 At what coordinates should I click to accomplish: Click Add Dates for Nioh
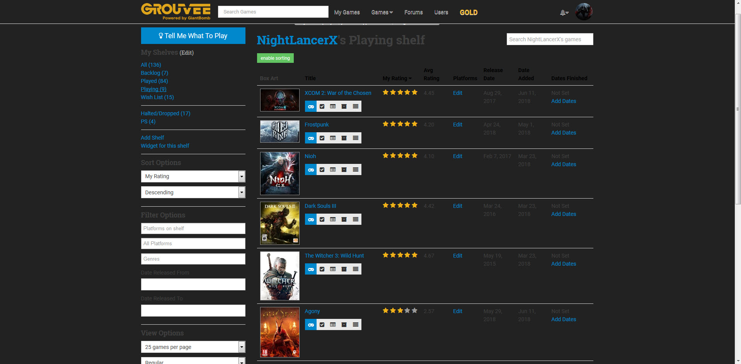[x=564, y=164]
